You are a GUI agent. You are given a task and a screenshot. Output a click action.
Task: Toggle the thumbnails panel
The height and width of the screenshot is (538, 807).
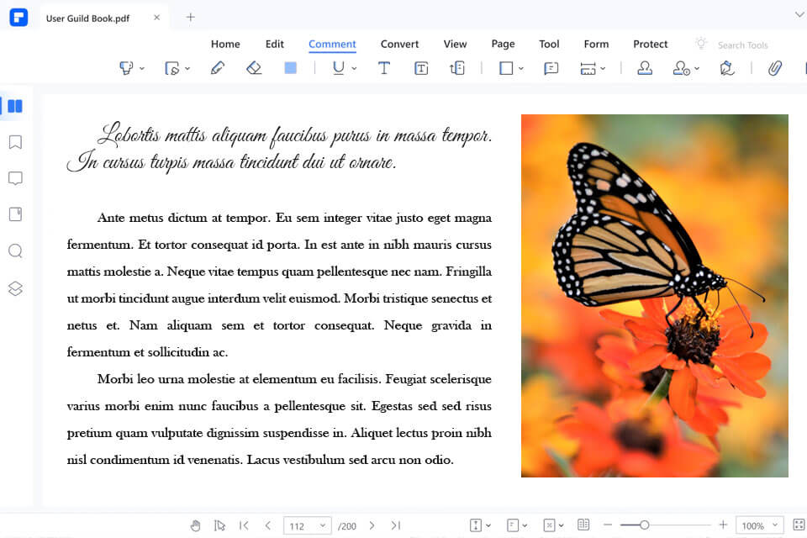tap(15, 106)
